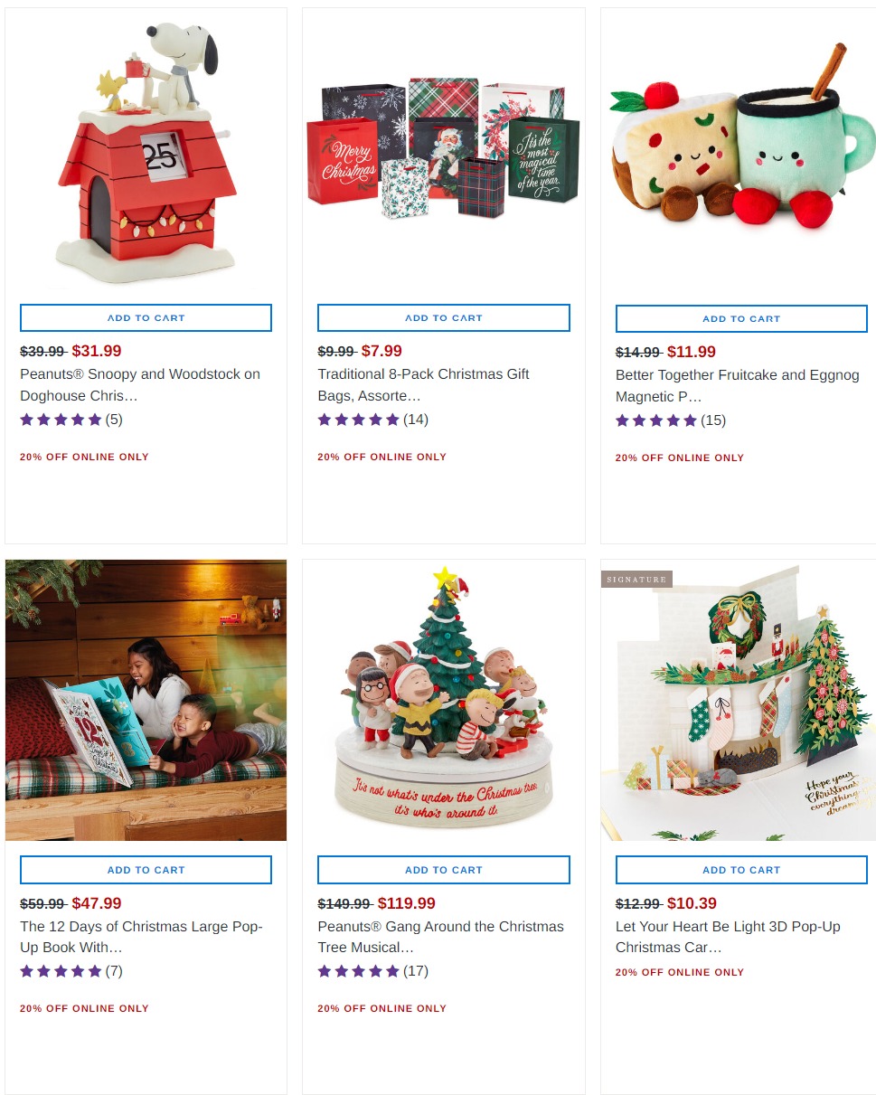Open The 12 Days of Christmas title link

click(x=141, y=937)
